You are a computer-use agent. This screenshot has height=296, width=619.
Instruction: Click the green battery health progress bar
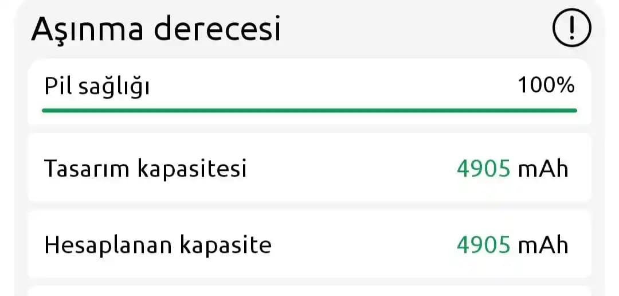tap(309, 109)
